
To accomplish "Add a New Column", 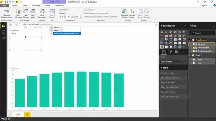I will [26, 13].
